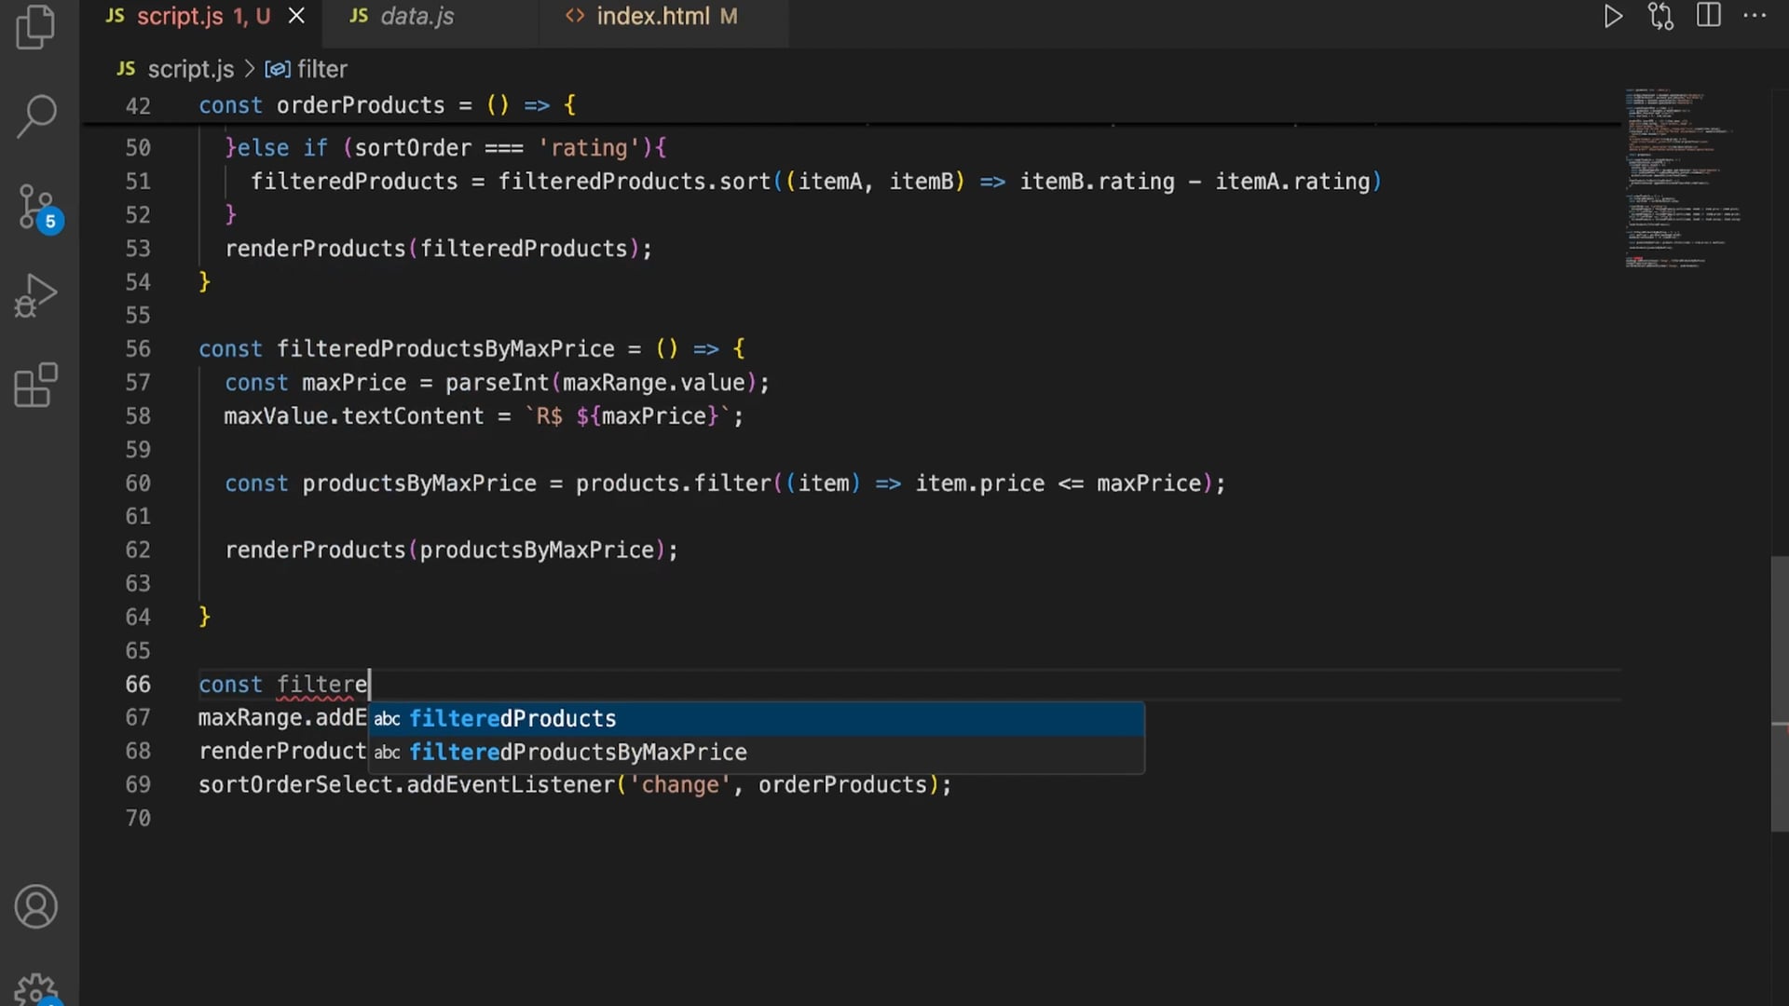Click the vertical editor scrollbar thumb
The width and height of the screenshot is (1789, 1006).
click(x=1779, y=693)
